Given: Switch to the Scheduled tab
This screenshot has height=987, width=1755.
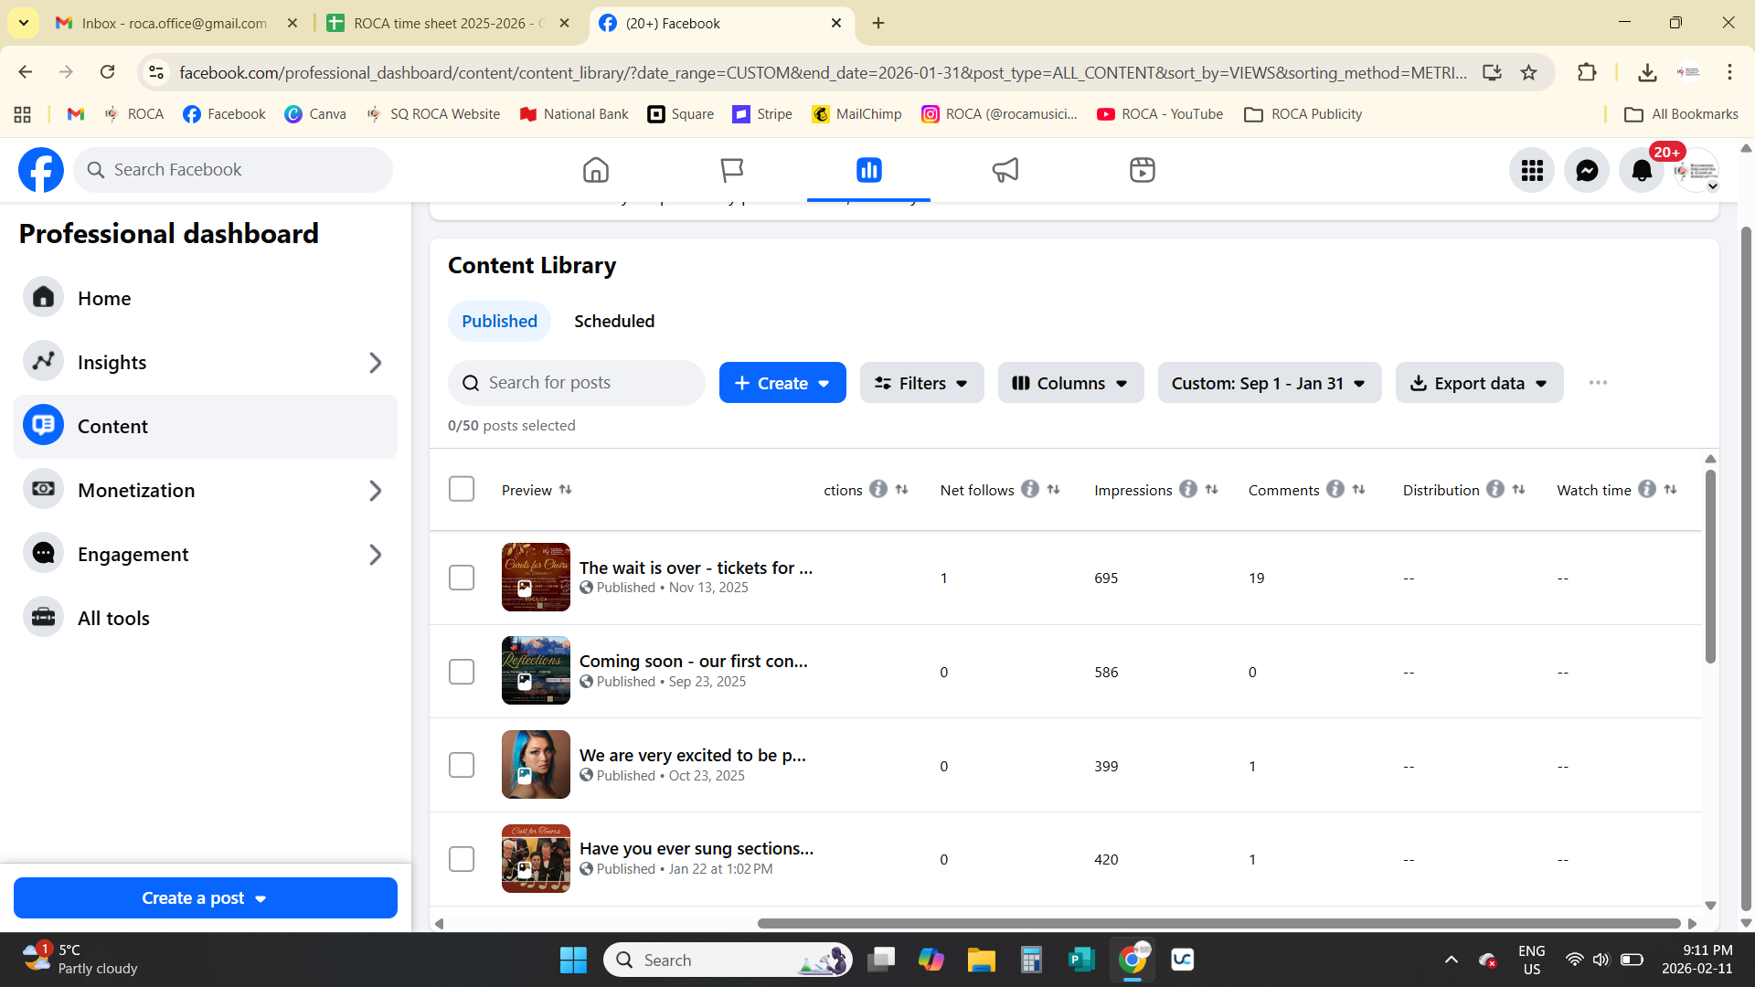Looking at the screenshot, I should coord(614,321).
